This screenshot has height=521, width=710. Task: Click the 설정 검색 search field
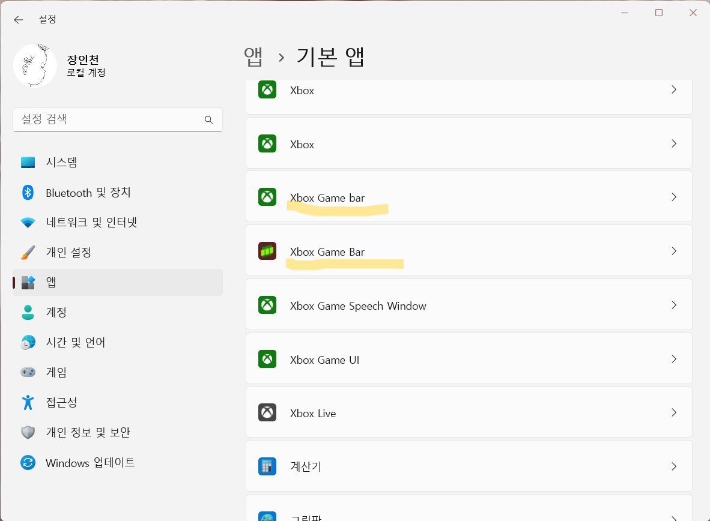tap(118, 119)
